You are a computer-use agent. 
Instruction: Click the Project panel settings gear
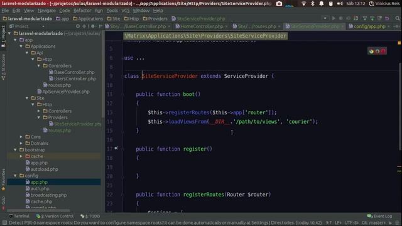click(93, 26)
